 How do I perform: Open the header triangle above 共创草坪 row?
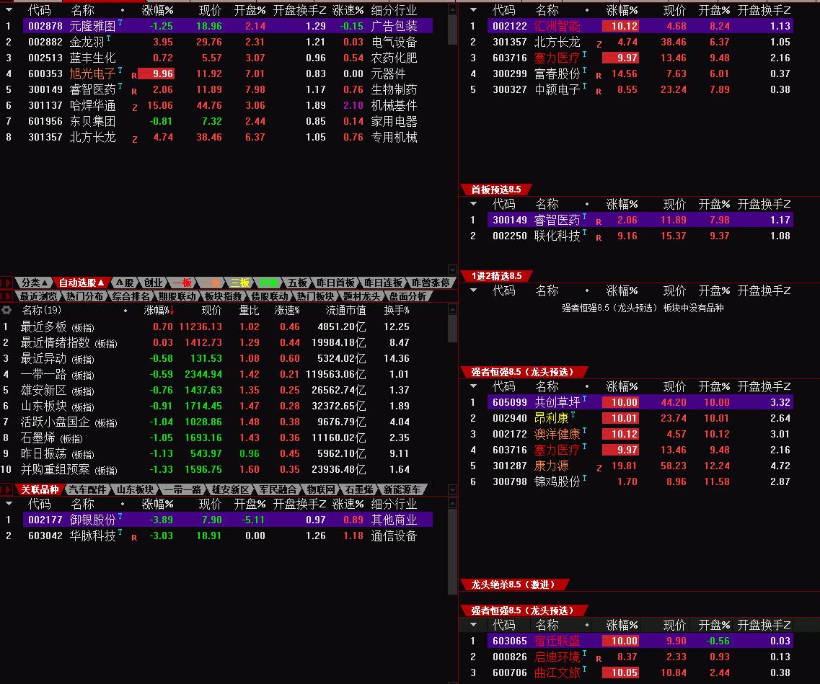coord(473,386)
